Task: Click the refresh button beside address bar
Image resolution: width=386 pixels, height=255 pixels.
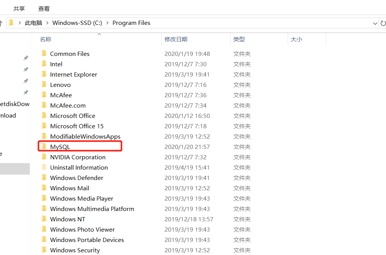Action: (x=383, y=23)
